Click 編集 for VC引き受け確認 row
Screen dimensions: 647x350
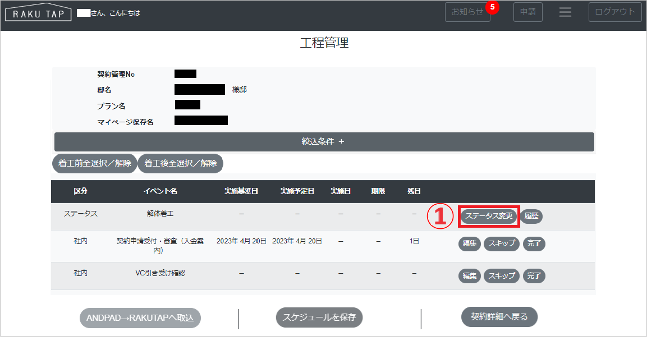point(470,276)
